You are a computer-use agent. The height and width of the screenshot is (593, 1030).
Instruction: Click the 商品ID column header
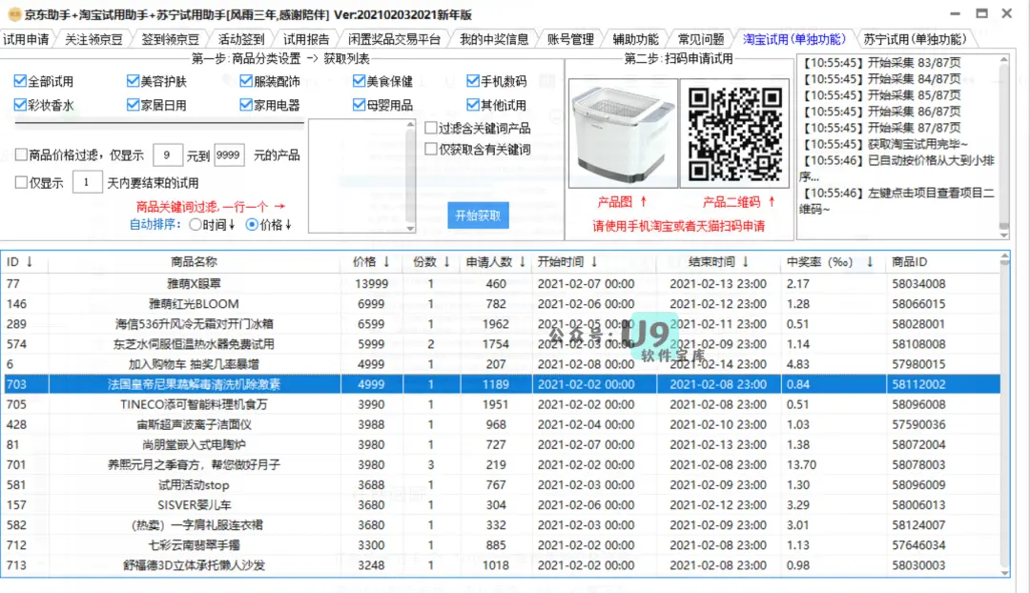click(942, 262)
